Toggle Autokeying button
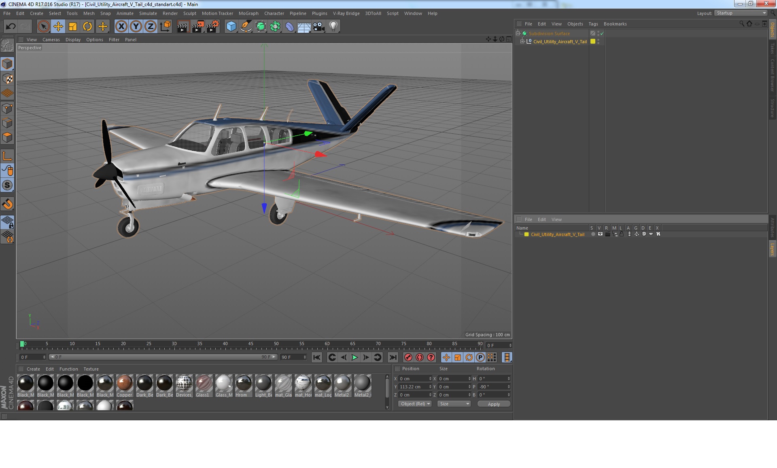The width and height of the screenshot is (777, 468). (x=420, y=357)
